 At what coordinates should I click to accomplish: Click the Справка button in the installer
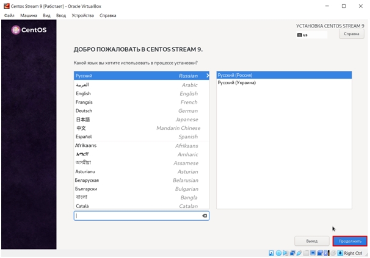pos(351,34)
